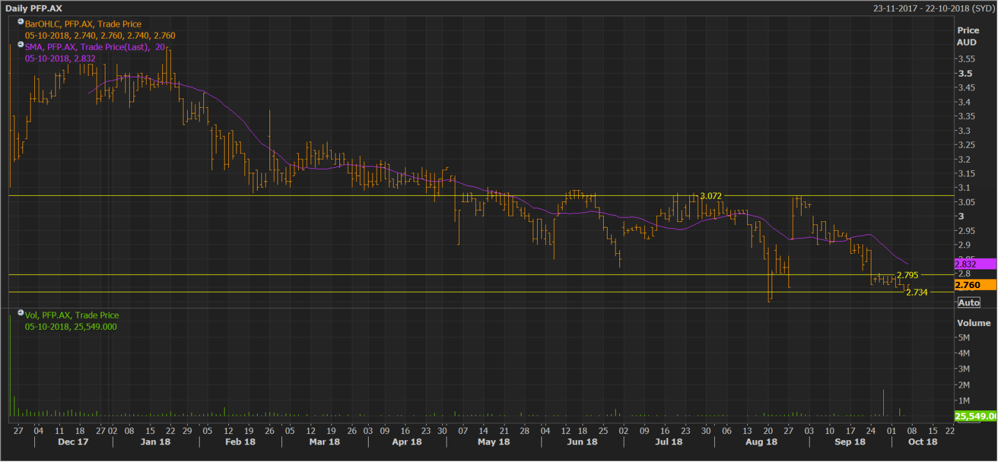This screenshot has width=998, height=462.
Task: Click the 'Sep 18' month label
Action: tap(850, 441)
